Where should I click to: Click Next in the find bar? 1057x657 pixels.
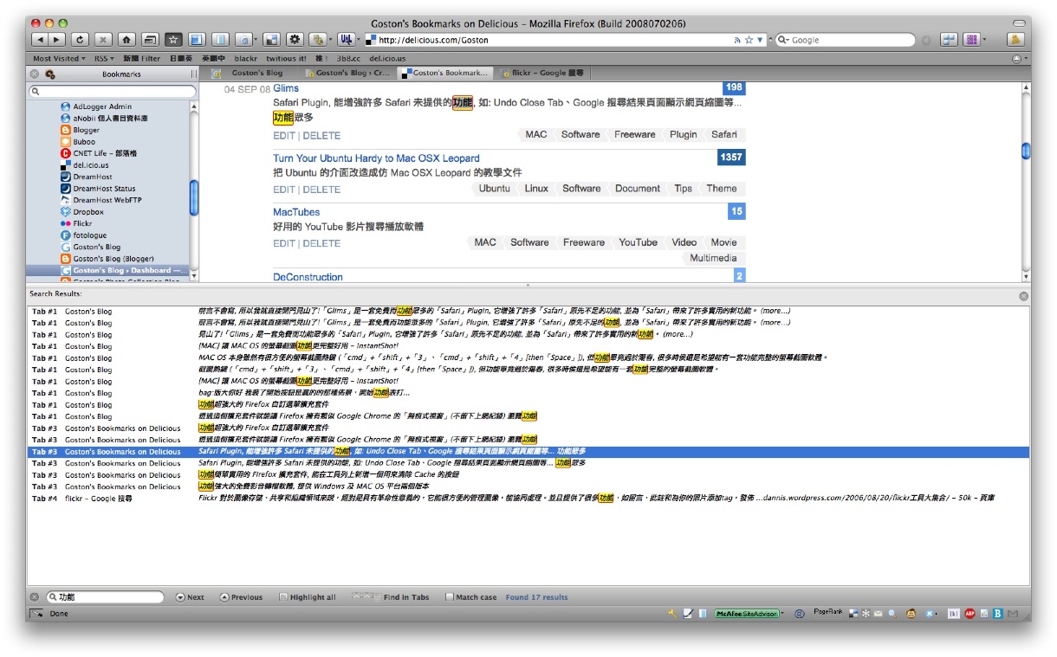pyautogui.click(x=190, y=597)
